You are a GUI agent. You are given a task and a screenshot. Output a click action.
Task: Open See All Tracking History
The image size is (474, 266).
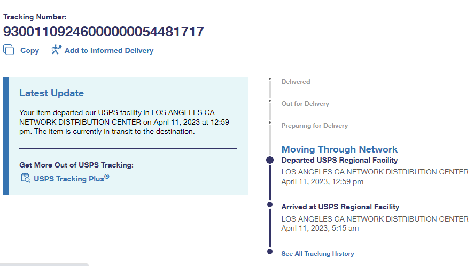click(x=317, y=254)
